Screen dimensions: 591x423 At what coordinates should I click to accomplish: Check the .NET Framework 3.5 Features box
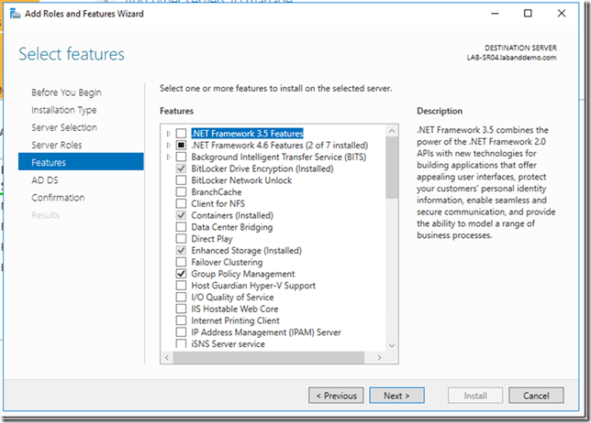[182, 134]
